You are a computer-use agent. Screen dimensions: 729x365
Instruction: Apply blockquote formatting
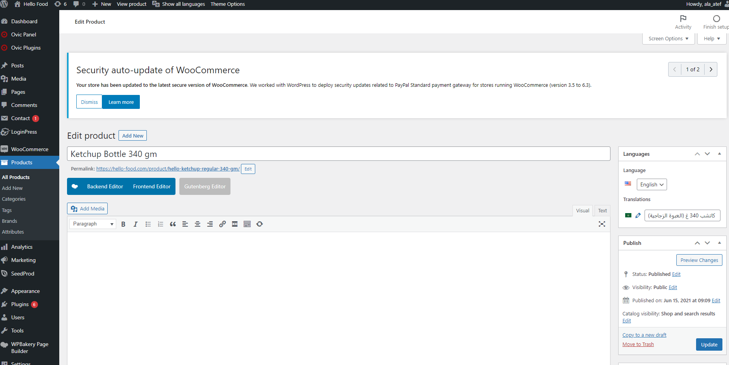(173, 224)
